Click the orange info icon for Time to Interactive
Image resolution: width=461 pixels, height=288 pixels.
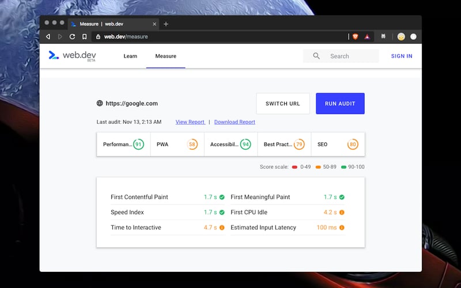(222, 228)
